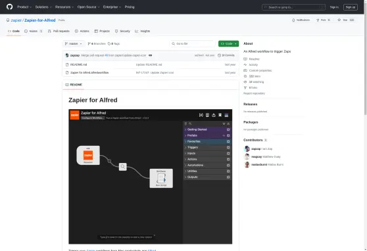The image size is (367, 251).
Task: View the commit history clock icon
Action: [219, 55]
